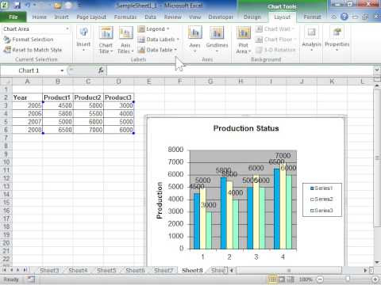Click the Excel Help question mark
The image size is (381, 285).
(x=344, y=17)
